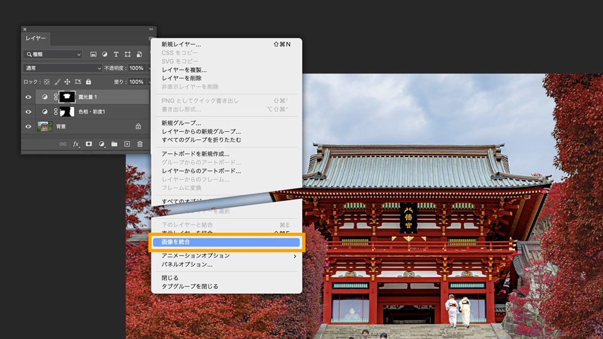Collapse the layers panel with double arrows
The width and height of the screenshot is (603, 339).
(151, 30)
